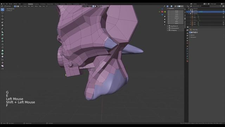Switch to solid viewport shading
The height and width of the screenshot is (127, 225).
tap(179, 6)
